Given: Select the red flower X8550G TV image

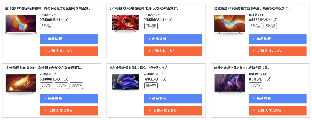Looking at the screenshot, I should [x=125, y=23].
